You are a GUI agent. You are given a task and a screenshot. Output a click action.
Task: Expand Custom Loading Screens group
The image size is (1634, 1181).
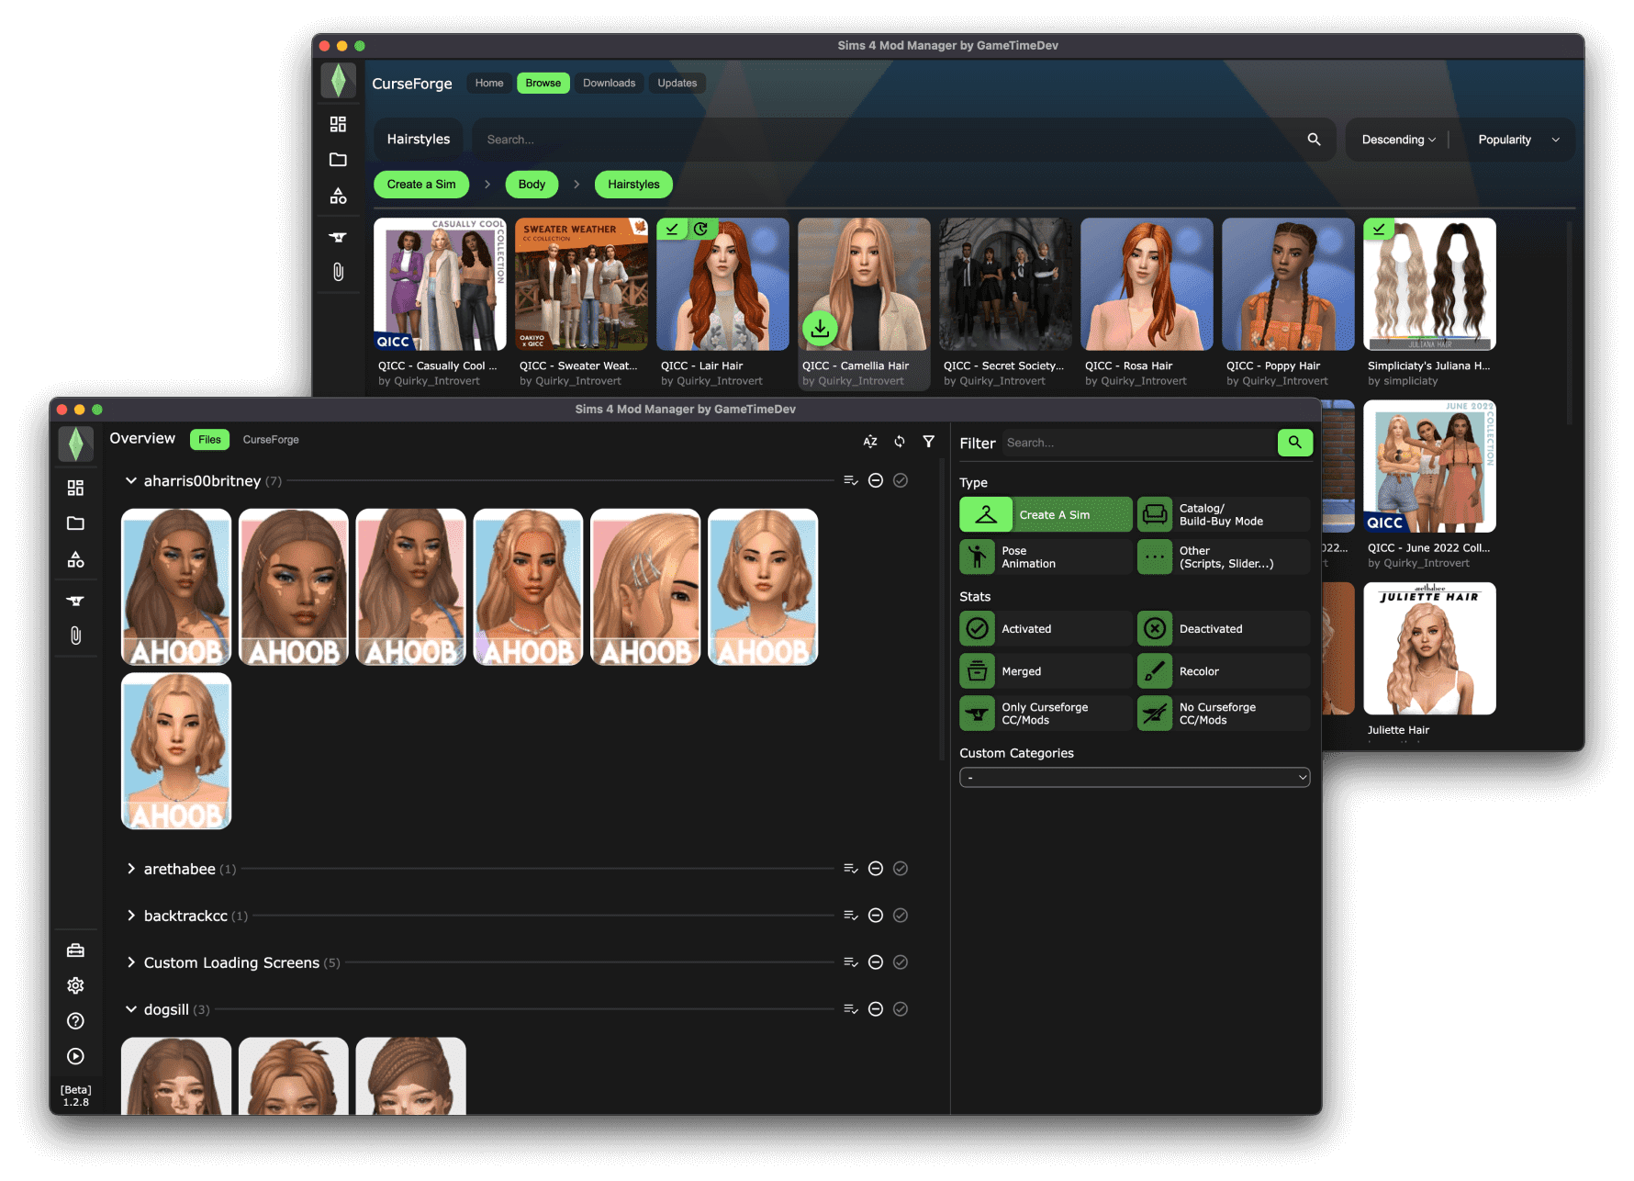131,962
